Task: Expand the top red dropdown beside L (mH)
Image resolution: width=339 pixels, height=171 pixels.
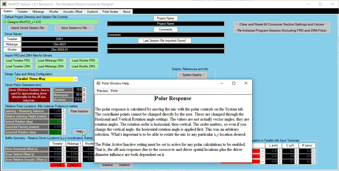Action: point(262,151)
